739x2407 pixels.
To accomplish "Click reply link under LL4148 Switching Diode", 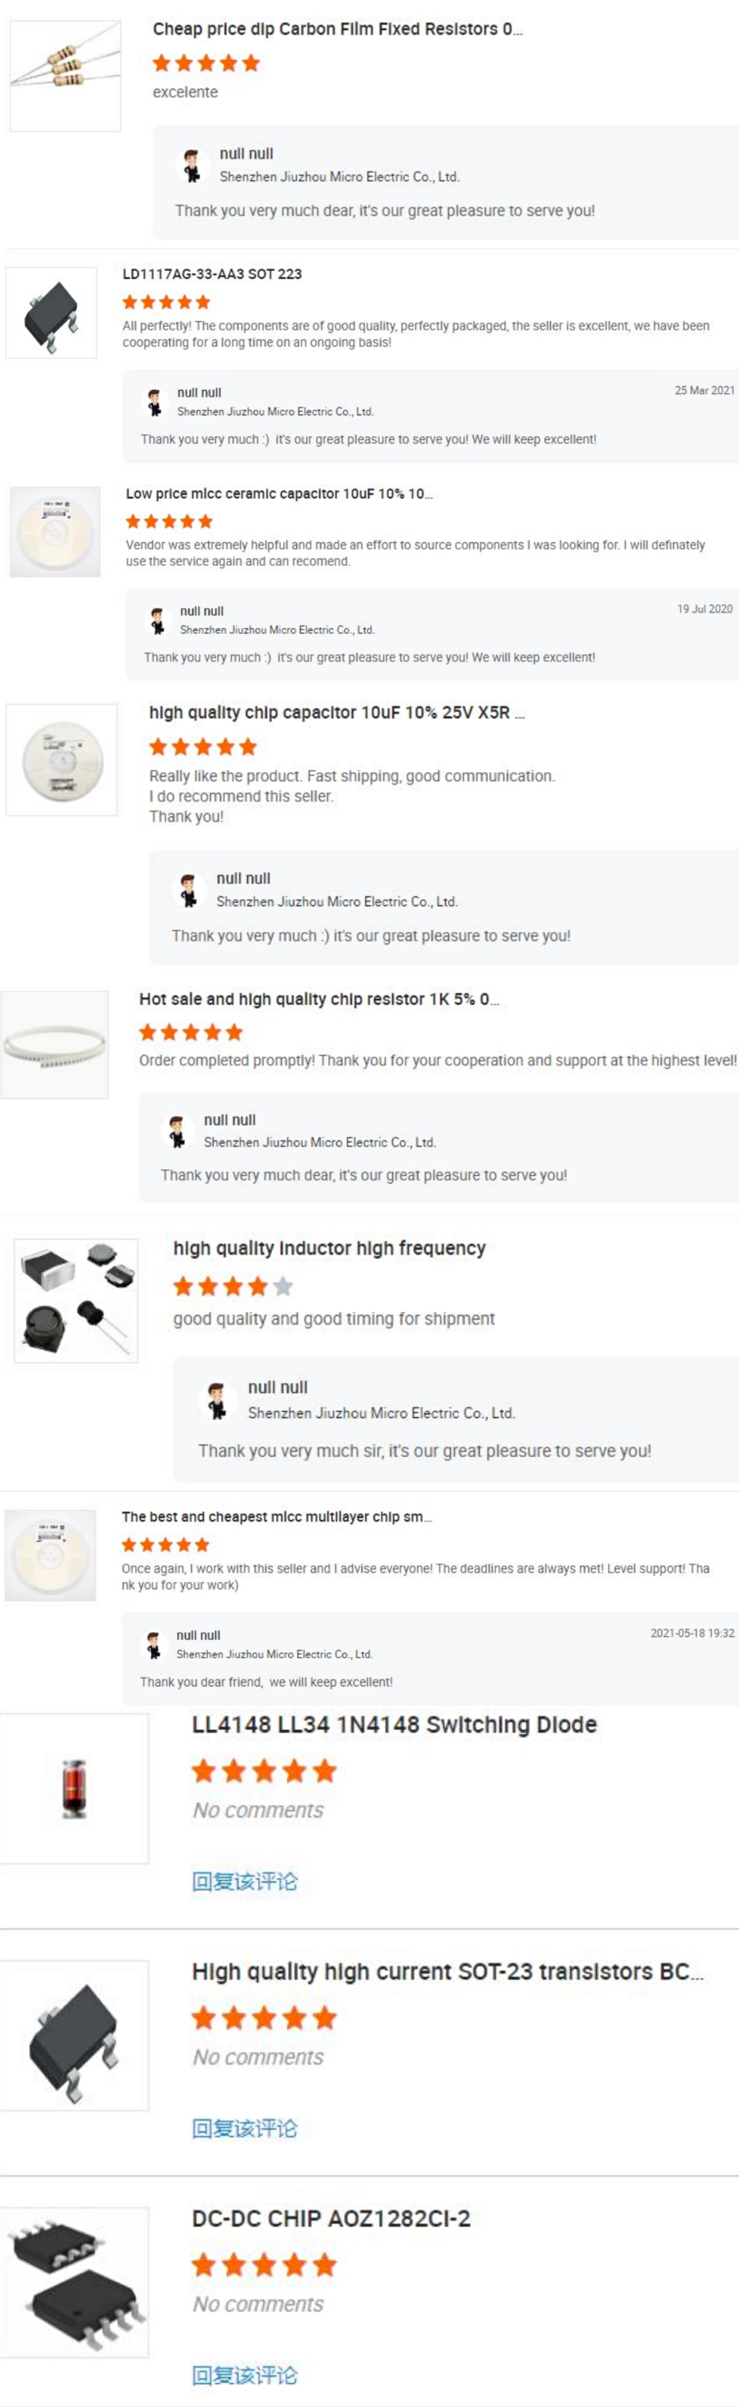I will pyautogui.click(x=245, y=1881).
